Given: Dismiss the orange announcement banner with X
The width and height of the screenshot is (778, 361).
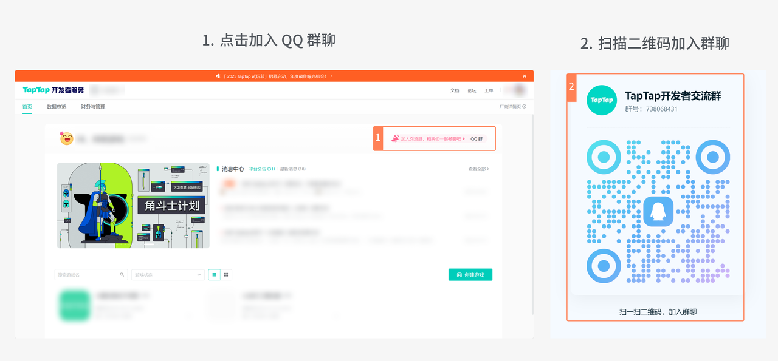Looking at the screenshot, I should point(525,76).
